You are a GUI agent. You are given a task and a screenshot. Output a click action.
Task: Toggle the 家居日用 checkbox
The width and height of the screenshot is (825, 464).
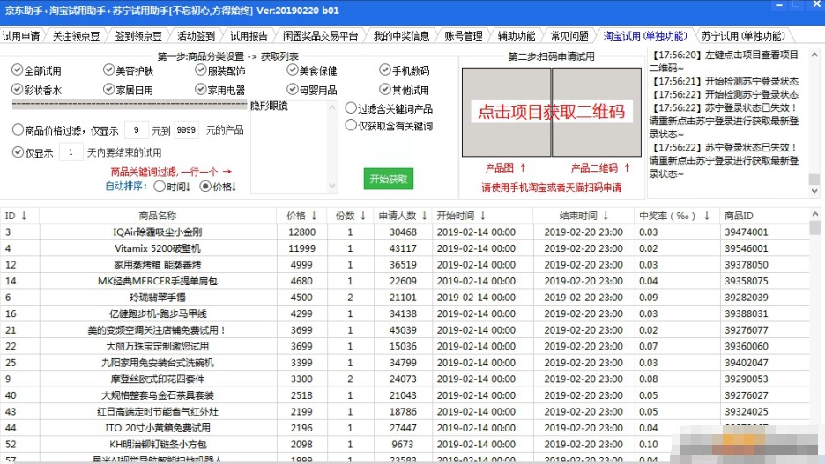click(x=109, y=89)
